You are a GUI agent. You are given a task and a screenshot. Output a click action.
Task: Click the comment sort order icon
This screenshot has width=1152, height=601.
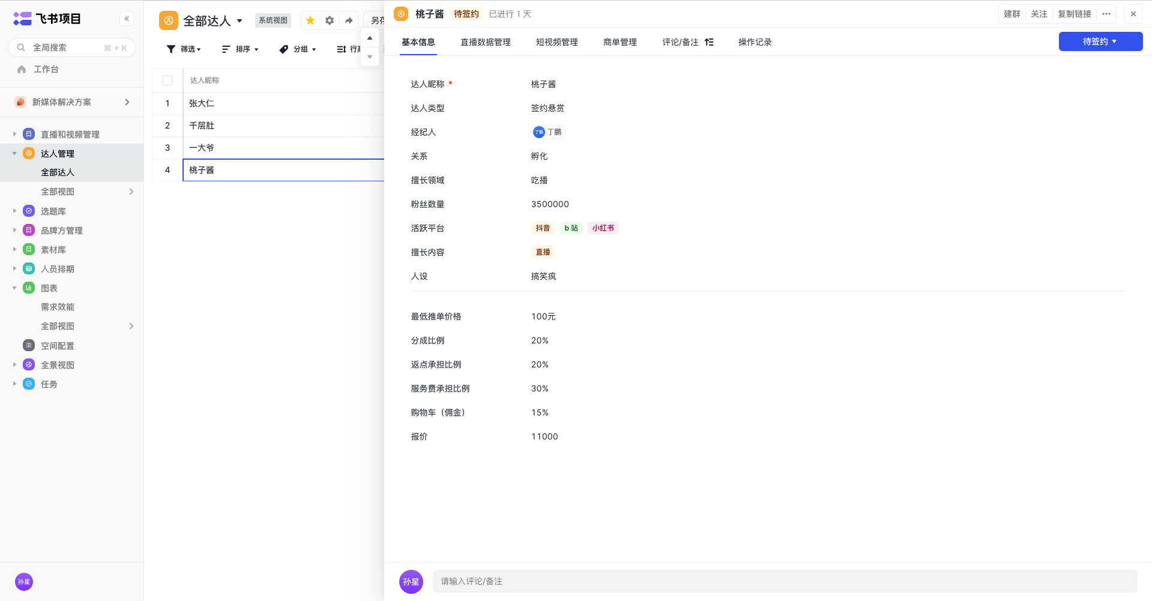point(709,42)
